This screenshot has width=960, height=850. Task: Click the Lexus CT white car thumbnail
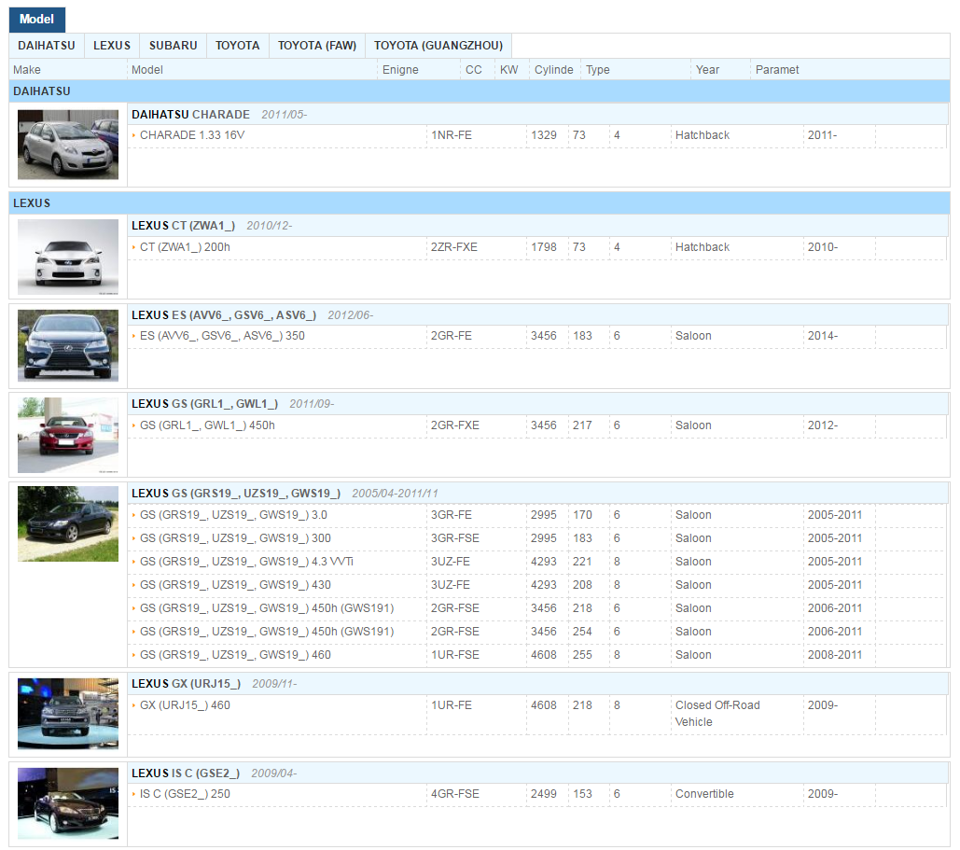[x=68, y=257]
